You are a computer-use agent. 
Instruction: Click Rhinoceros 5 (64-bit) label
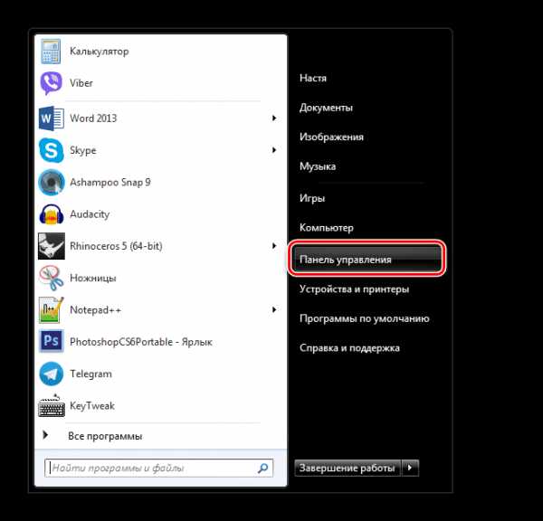[x=116, y=246]
